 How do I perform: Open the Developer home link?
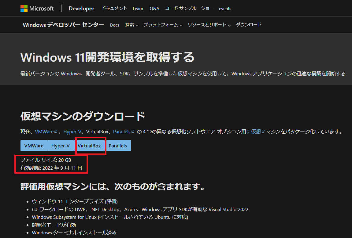tap(81, 9)
